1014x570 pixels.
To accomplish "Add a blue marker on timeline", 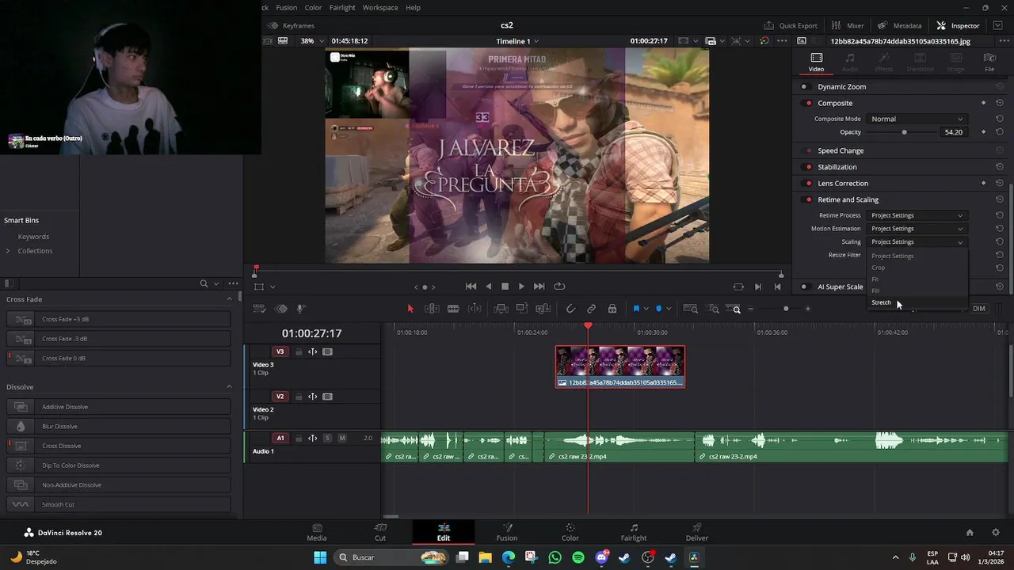I will pyautogui.click(x=658, y=309).
